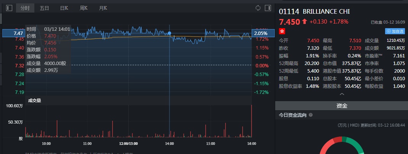Image resolution: width=408 pixels, height=154 pixels.
Task: Click the red up-arrow price icon
Action: [304, 22]
